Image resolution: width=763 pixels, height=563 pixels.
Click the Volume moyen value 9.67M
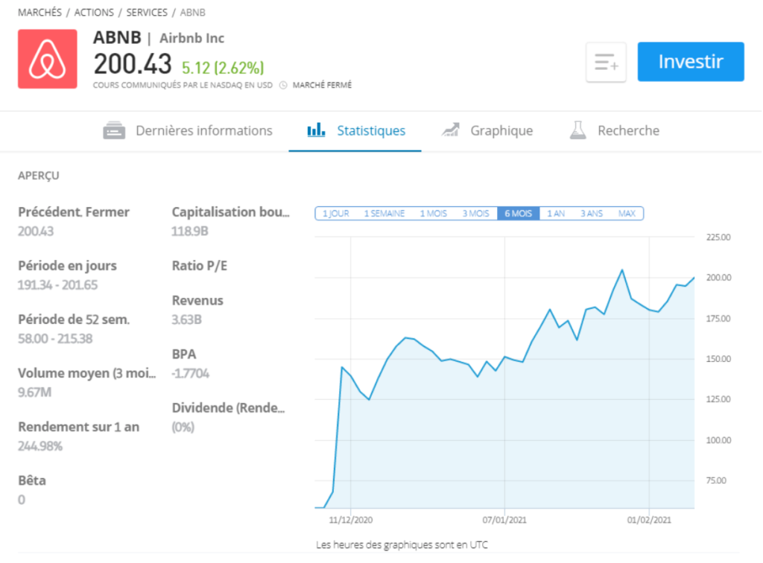point(34,392)
